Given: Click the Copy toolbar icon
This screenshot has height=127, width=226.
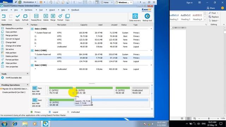Looking at the screenshot, I should pyautogui.click(x=67, y=18).
